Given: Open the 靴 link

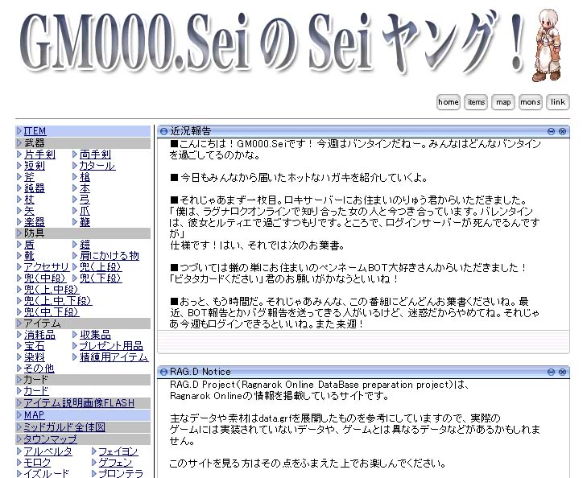Looking at the screenshot, I should point(29,255).
